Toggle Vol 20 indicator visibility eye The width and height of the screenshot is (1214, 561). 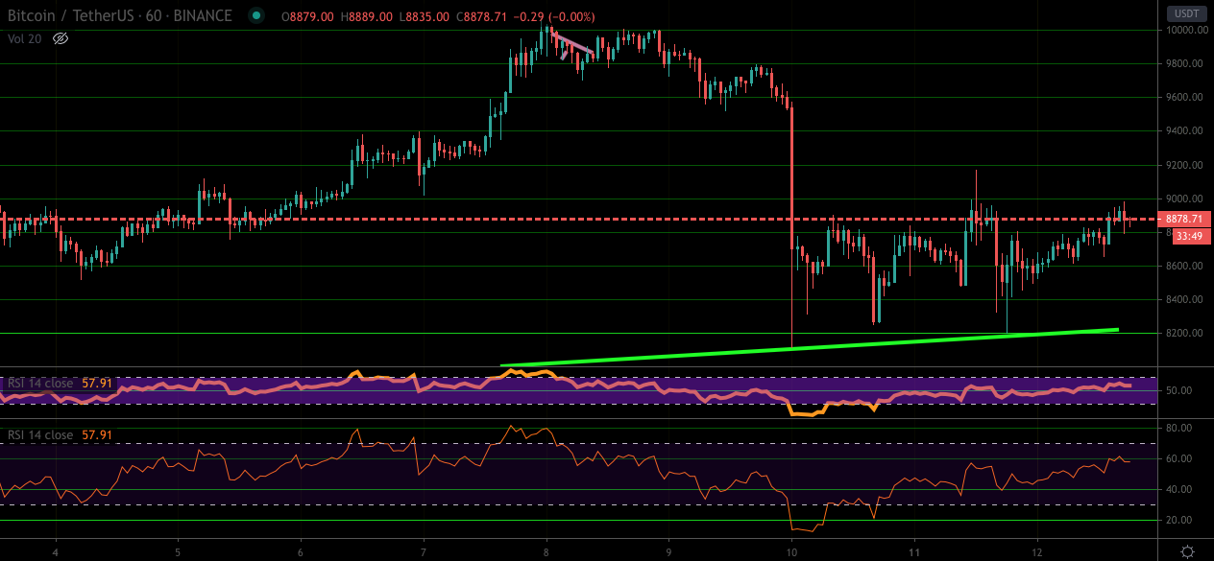click(61, 38)
